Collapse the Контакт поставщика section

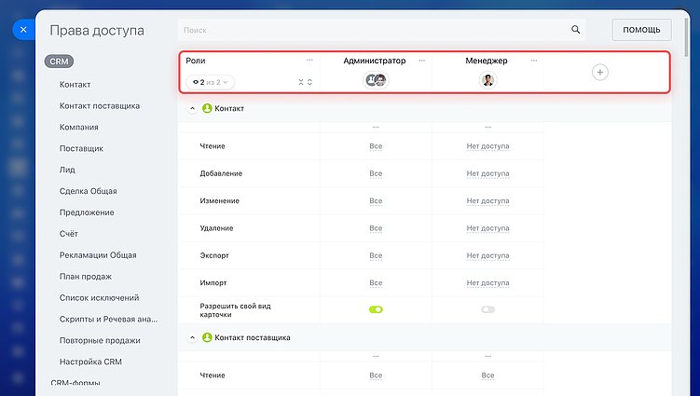coord(192,337)
